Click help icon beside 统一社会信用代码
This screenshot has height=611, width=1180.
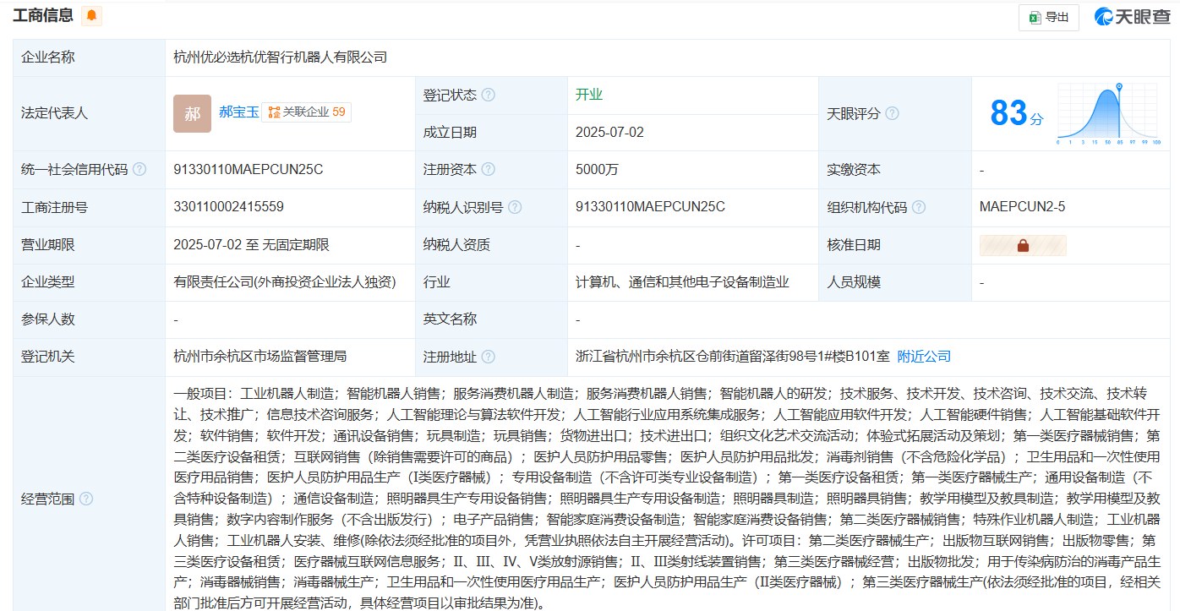coord(139,170)
